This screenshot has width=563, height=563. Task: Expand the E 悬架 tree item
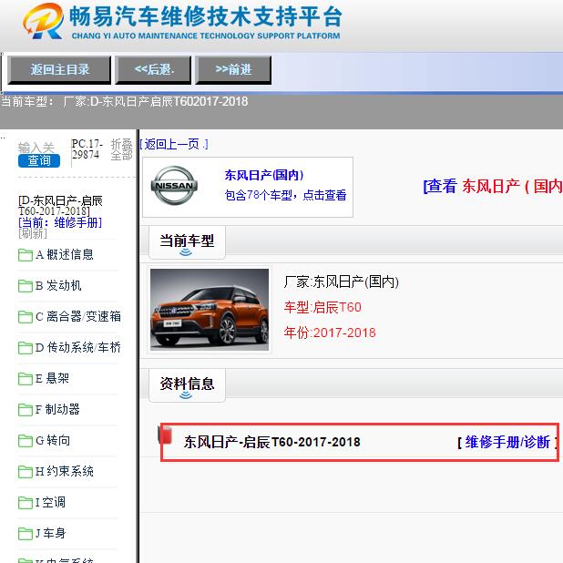52,378
